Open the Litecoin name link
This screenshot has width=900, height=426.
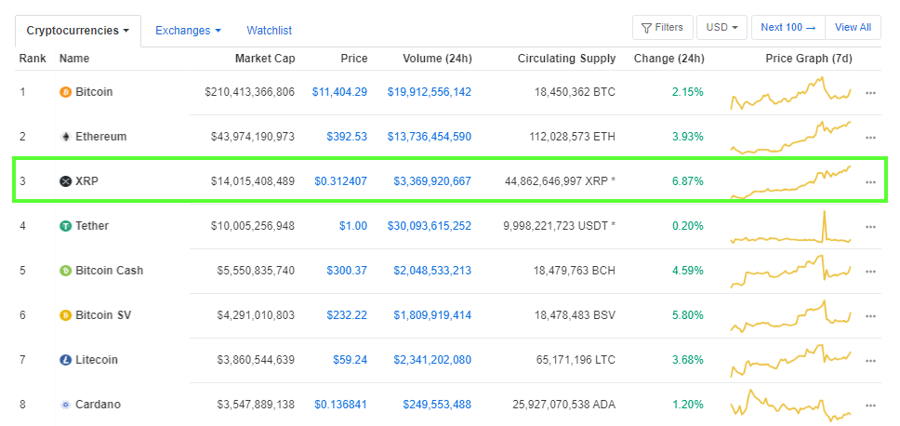[x=97, y=360]
